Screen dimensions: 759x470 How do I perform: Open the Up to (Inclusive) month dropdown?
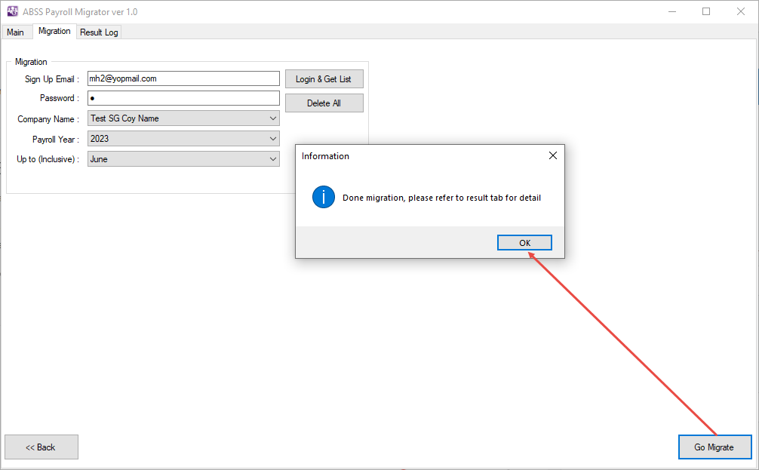(183, 159)
